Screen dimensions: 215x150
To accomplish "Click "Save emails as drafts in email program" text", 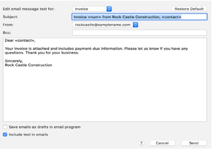I will pyautogui.click(x=45, y=127).
